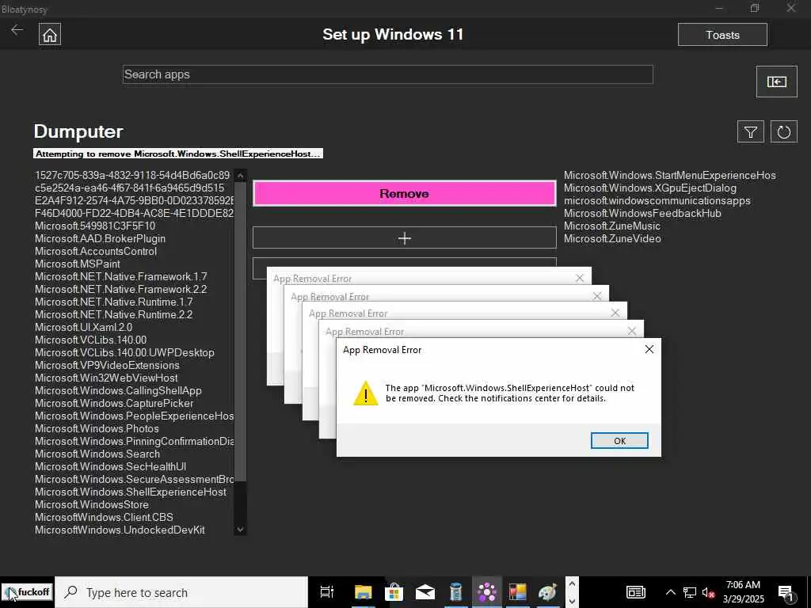Select Microsoft.VP9VideoExtensions
The image size is (811, 608).
107,365
